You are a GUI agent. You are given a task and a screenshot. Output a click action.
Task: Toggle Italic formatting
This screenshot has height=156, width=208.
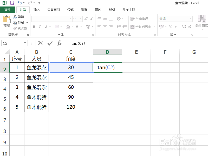tap(40, 27)
